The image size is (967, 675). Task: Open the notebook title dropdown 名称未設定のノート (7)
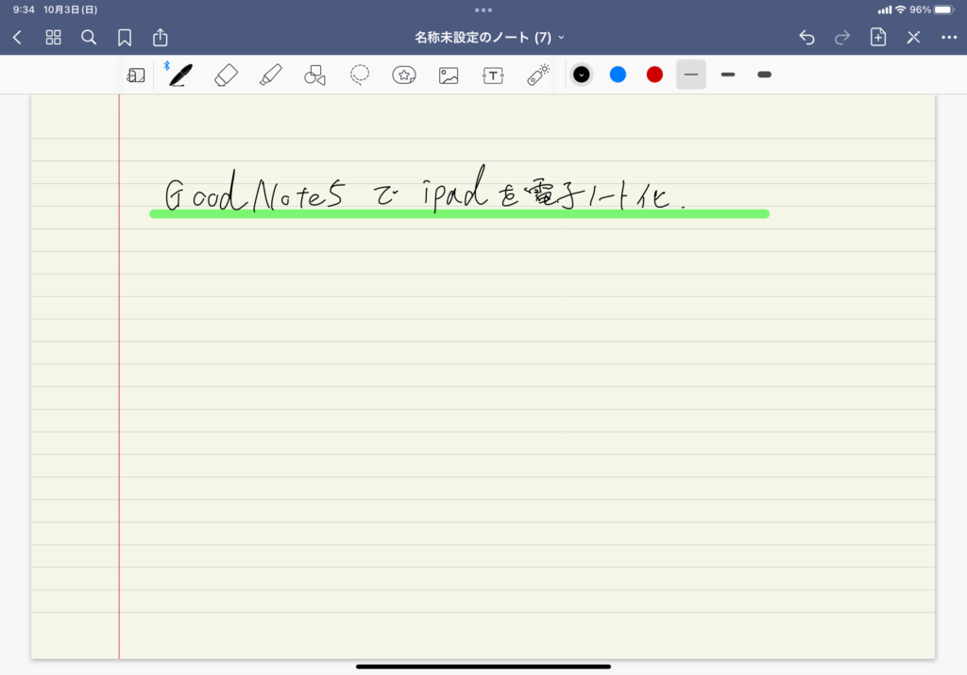[x=490, y=38]
